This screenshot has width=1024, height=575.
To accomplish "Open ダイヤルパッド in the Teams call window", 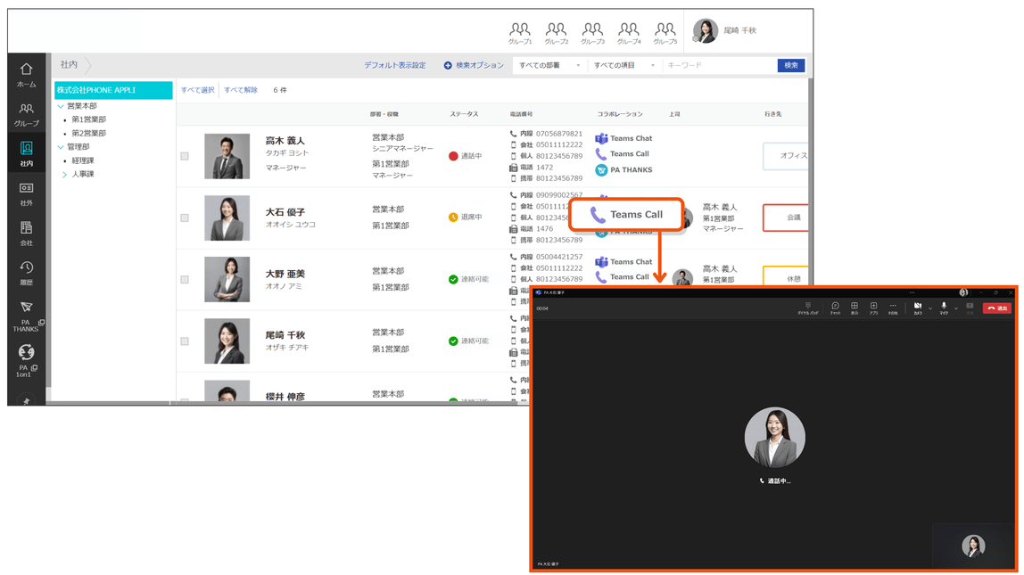I will [808, 308].
